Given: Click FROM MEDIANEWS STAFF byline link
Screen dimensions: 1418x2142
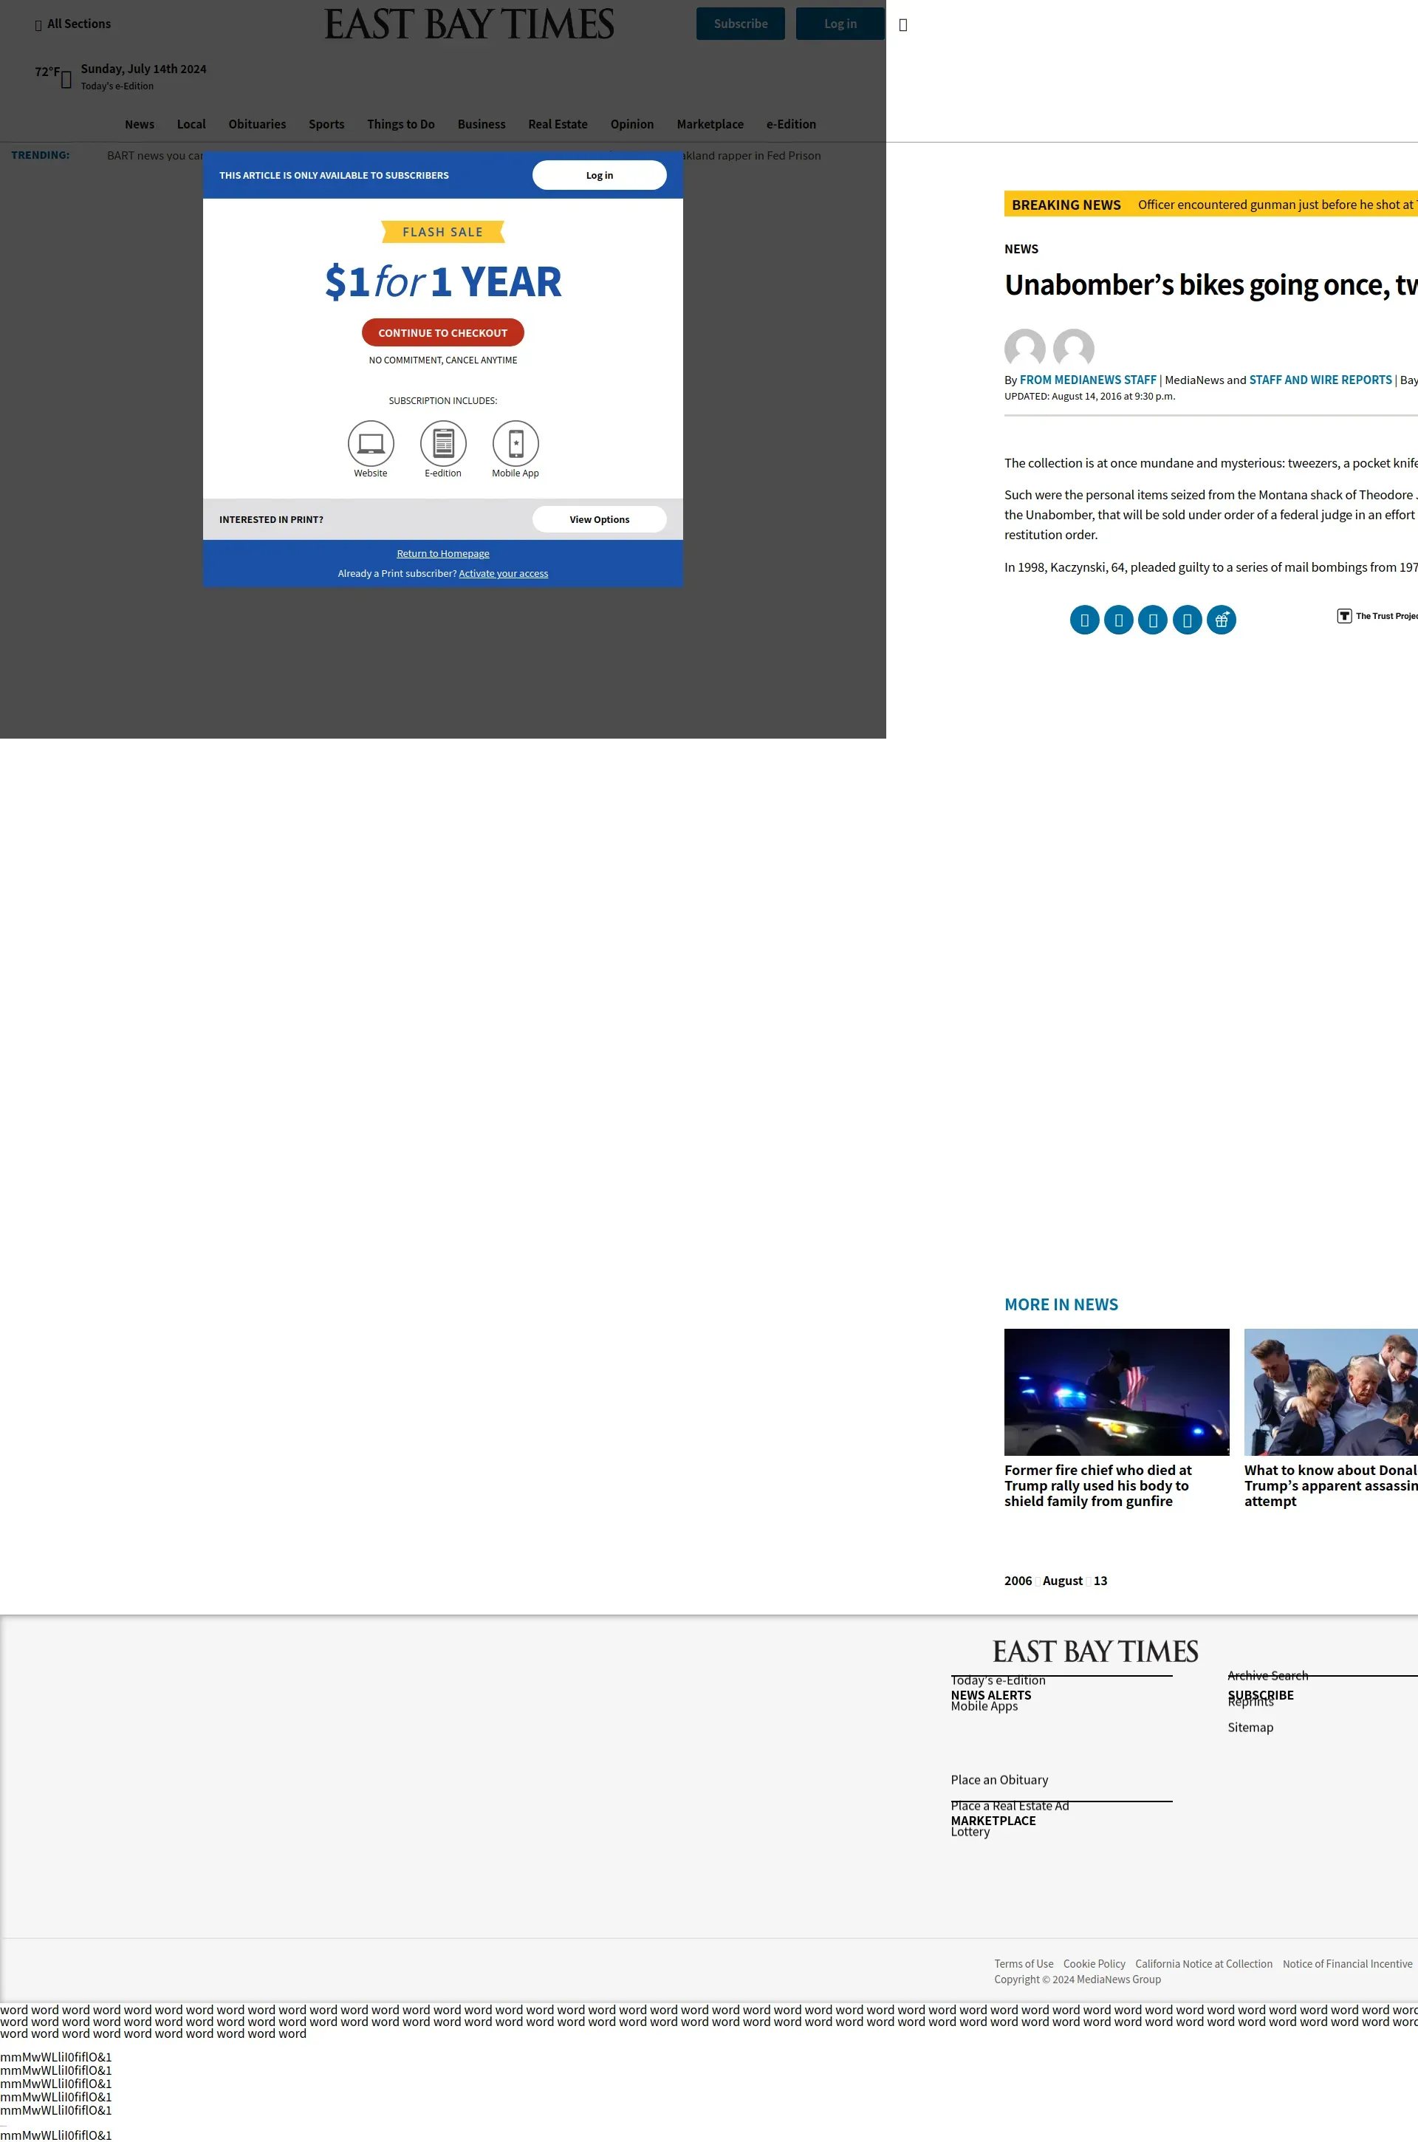Looking at the screenshot, I should point(1088,380).
